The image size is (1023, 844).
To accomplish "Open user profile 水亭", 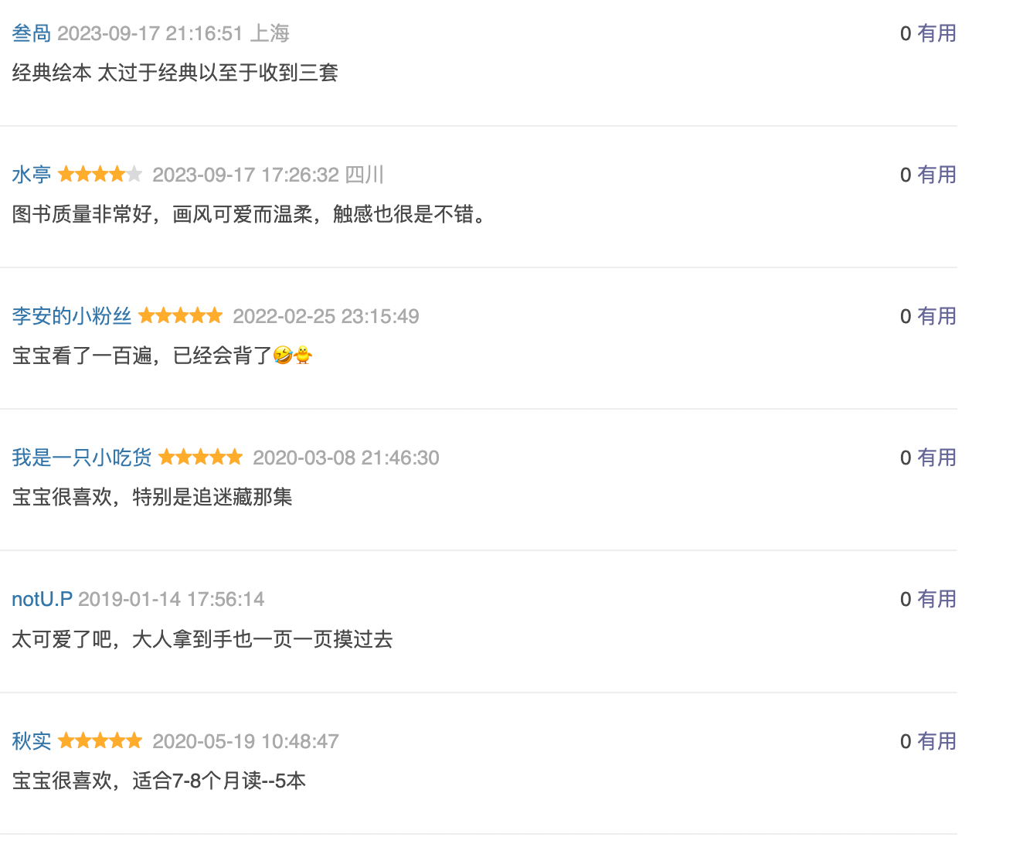I will 32,175.
